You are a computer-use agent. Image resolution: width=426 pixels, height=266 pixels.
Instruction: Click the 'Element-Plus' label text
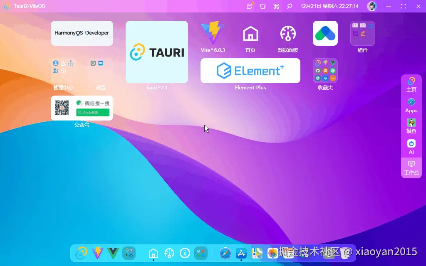pyautogui.click(x=250, y=88)
